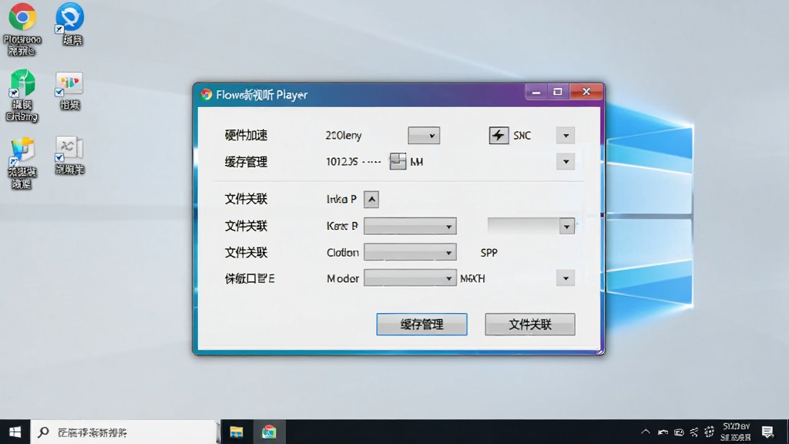This screenshot has height=444, width=789.
Task: Click the 10123S value text
Action: 341,162
